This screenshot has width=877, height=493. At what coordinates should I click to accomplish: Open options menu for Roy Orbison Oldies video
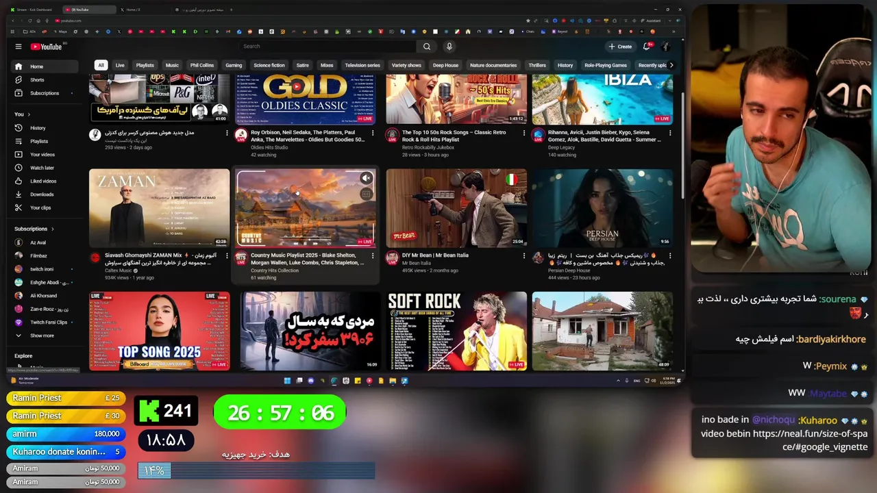pyautogui.click(x=373, y=133)
